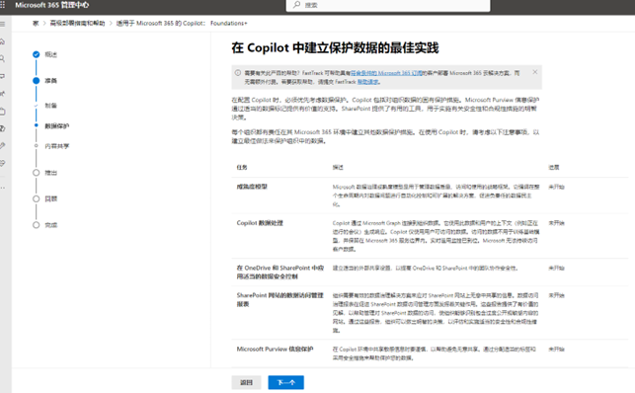Click the magnifier-shaped left rail icon
Viewport: 635px width, 393px height.
point(2,58)
